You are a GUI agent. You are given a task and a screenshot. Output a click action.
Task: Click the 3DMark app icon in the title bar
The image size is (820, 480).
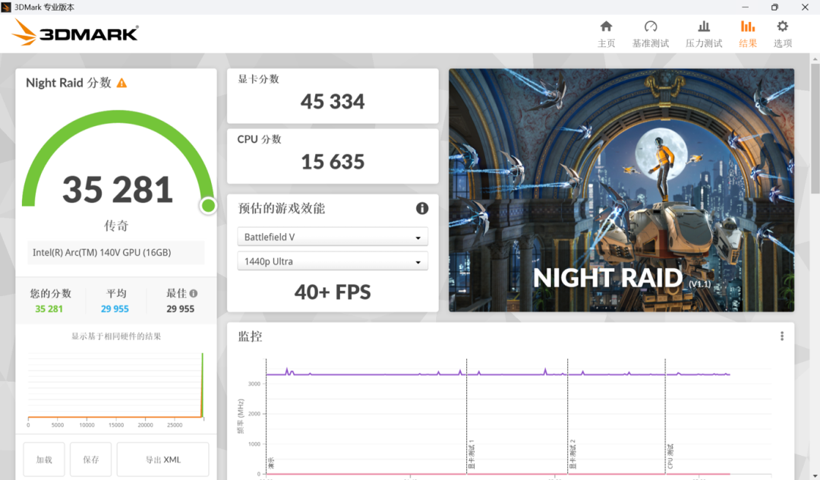pos(6,8)
